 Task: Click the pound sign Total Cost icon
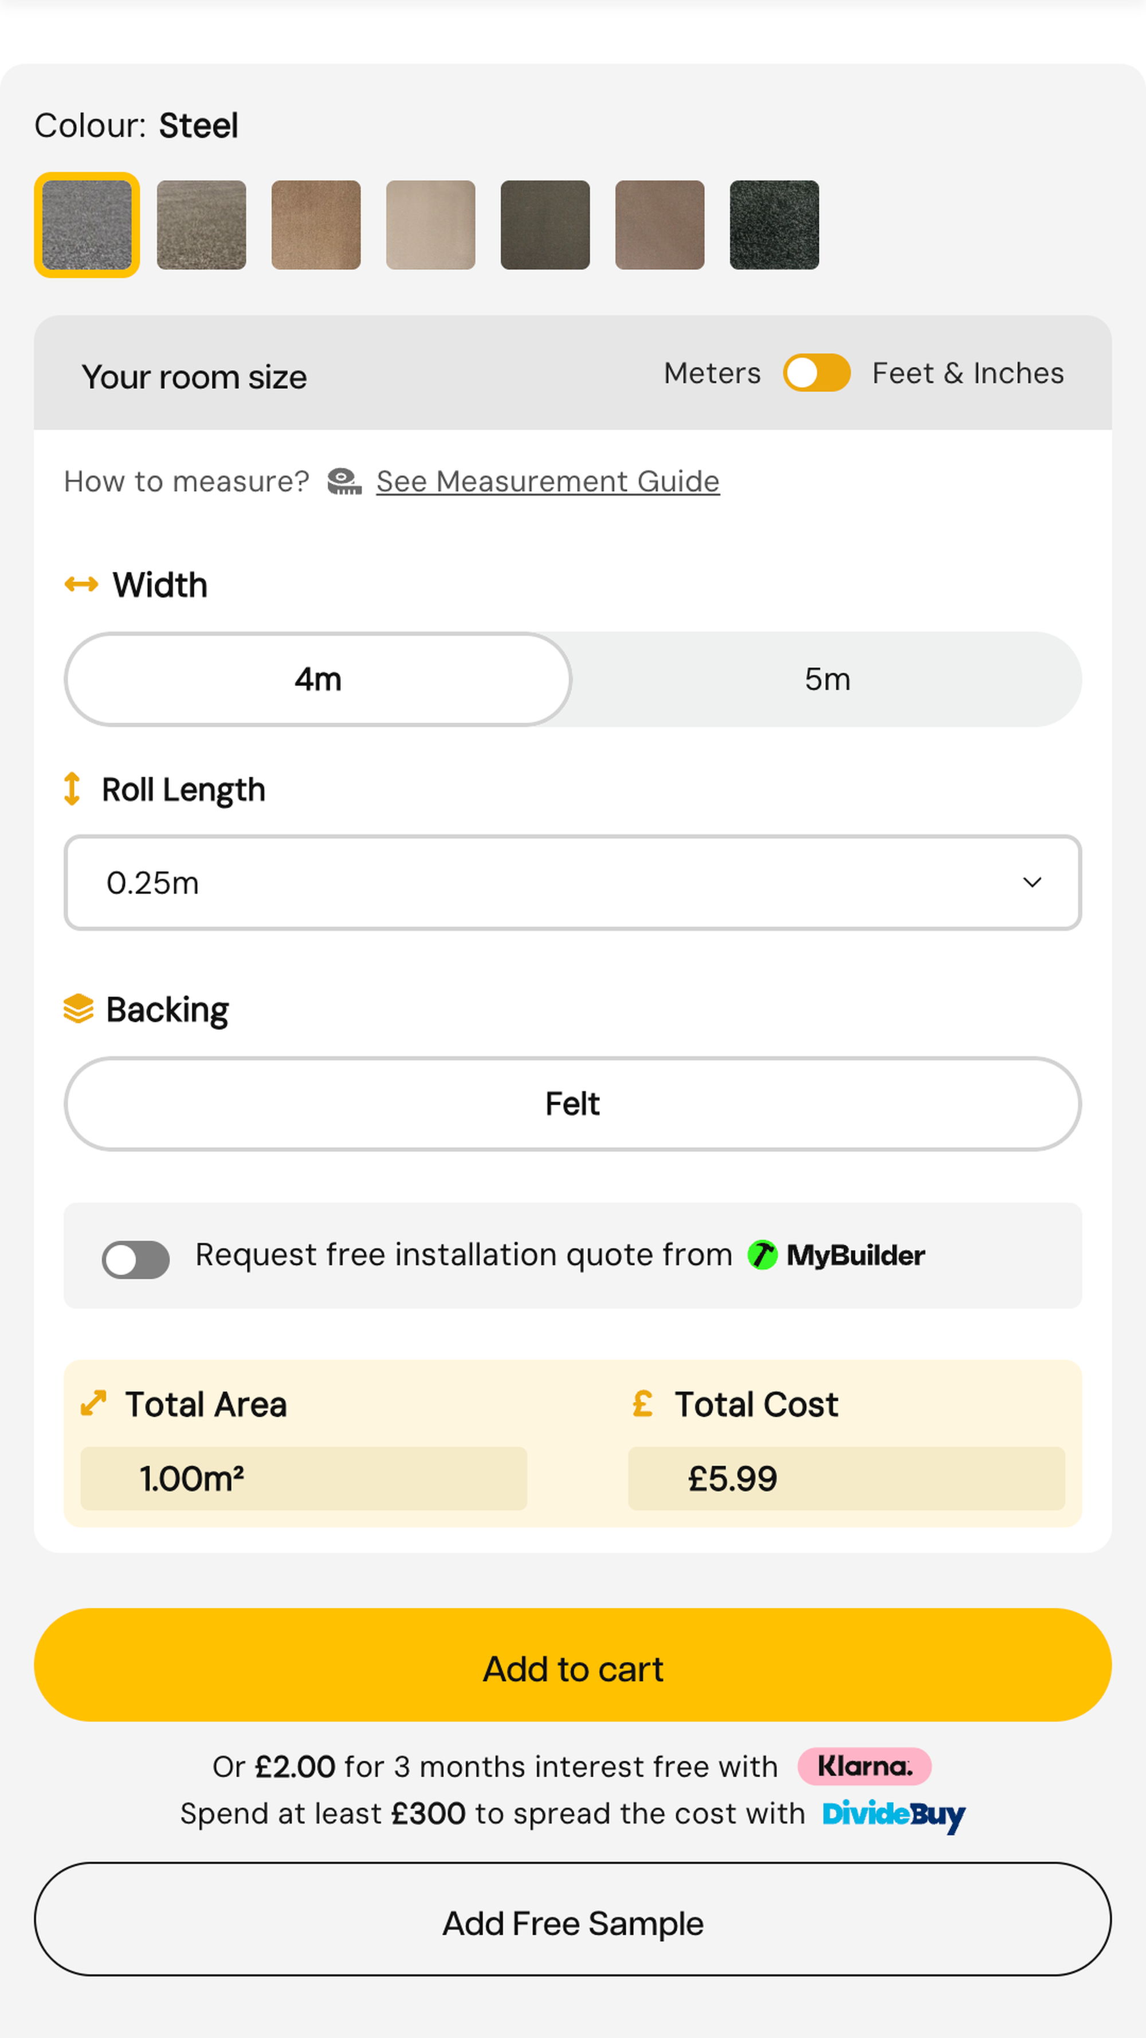pyautogui.click(x=642, y=1404)
